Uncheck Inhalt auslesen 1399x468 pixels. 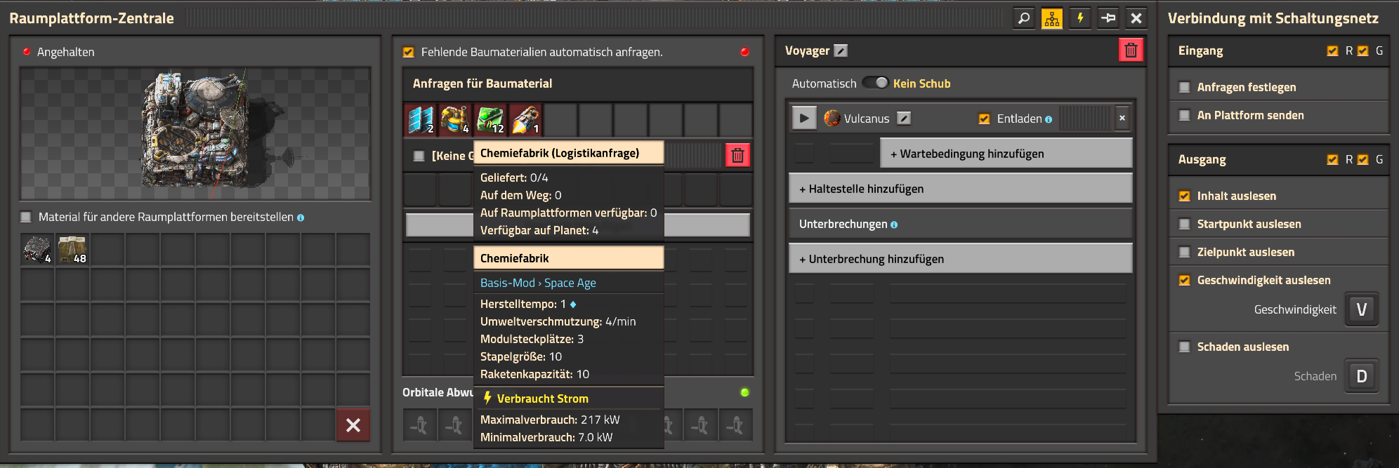(x=1185, y=196)
